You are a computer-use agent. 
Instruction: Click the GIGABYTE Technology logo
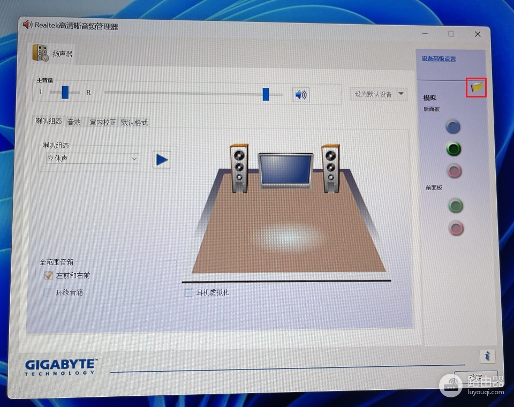(61, 367)
